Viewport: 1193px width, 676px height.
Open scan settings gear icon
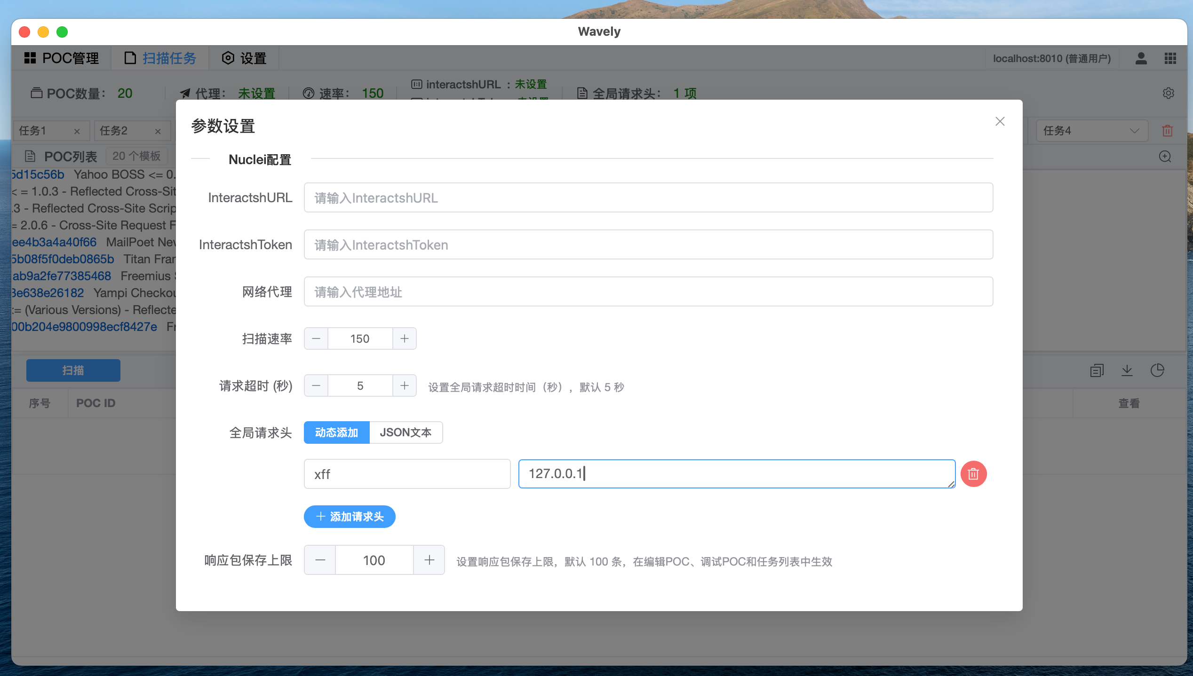tap(1169, 93)
